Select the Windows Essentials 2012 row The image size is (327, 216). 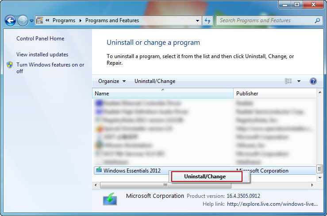click(205, 170)
